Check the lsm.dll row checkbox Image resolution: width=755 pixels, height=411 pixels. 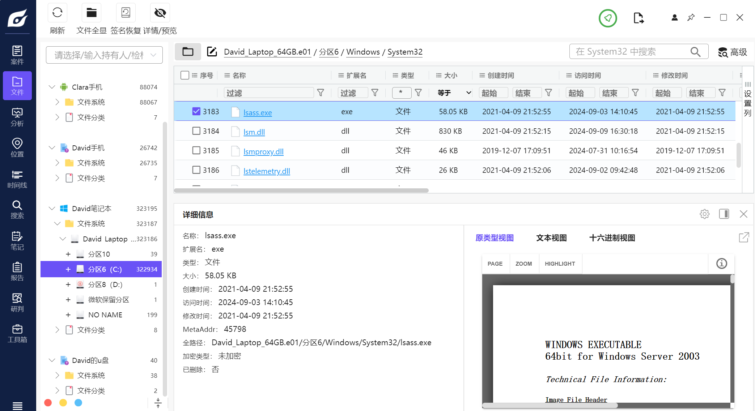point(196,131)
